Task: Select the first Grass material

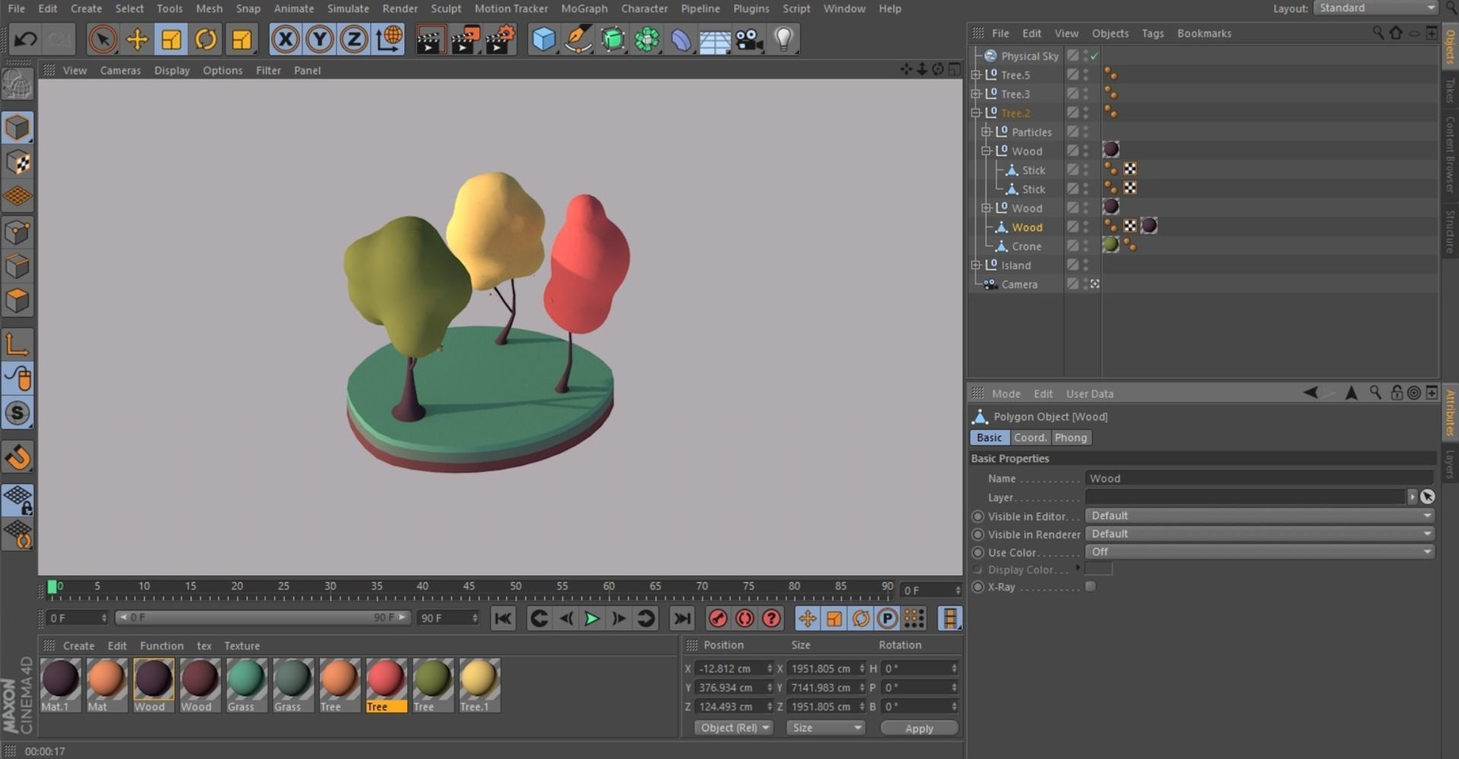Action: (246, 685)
